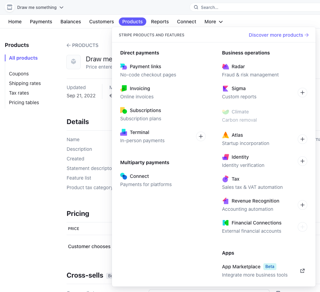Open the Home tab
This screenshot has height=292, width=320.
(15, 22)
